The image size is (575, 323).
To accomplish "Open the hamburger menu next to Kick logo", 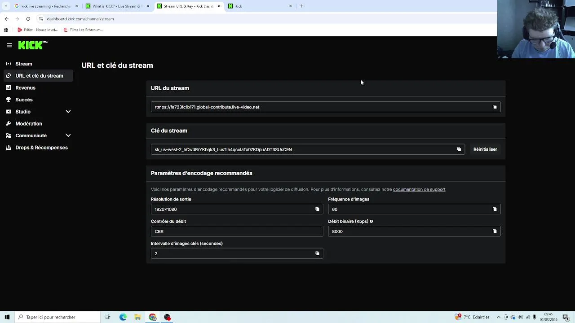I will click(x=9, y=45).
